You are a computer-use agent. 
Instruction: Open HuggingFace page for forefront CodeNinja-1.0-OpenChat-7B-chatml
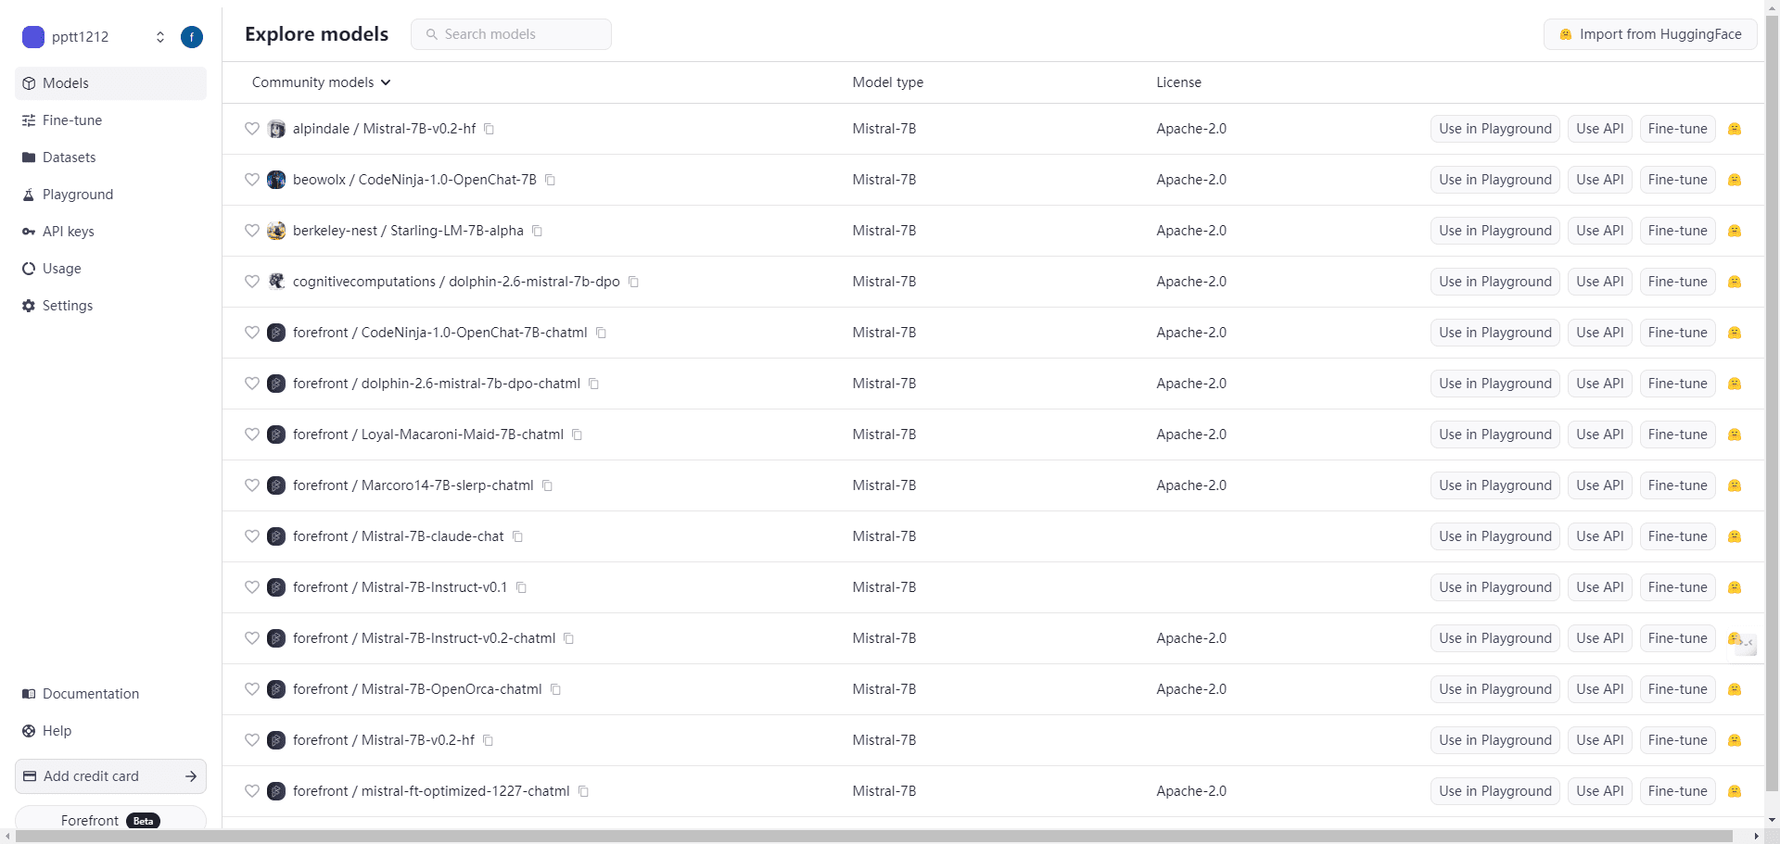click(x=1735, y=333)
